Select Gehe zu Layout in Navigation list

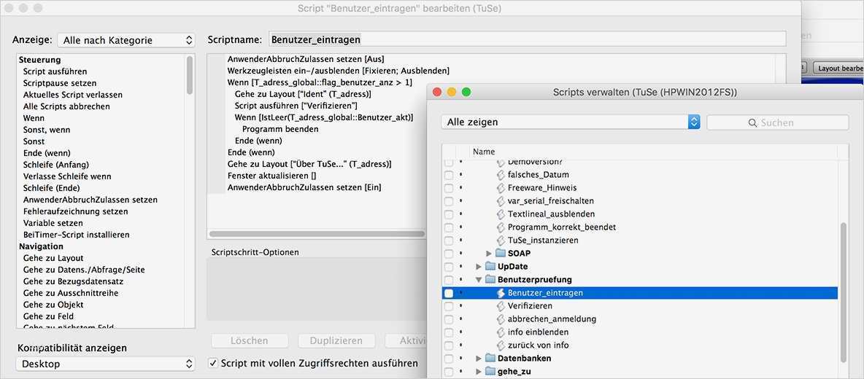(53, 258)
